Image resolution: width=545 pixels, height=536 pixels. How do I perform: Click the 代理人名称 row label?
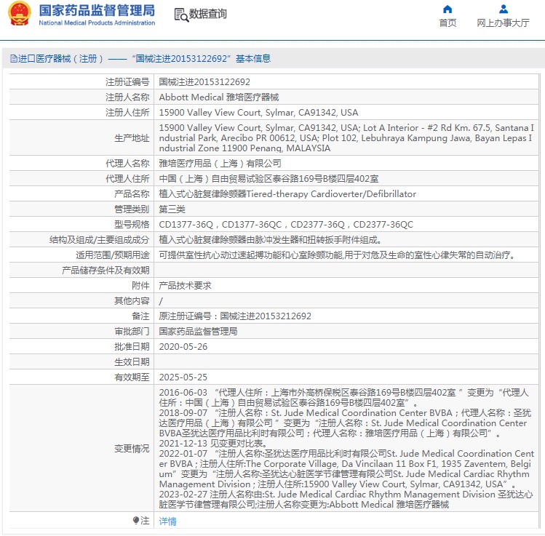[x=127, y=163]
